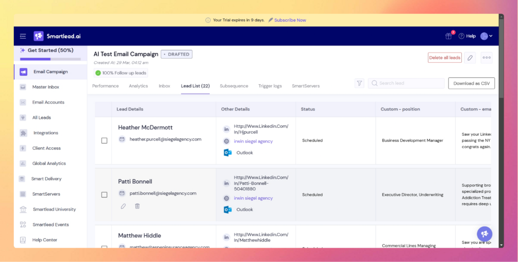518x262 pixels.
Task: Open the user avatar account dropdown
Action: pos(486,37)
